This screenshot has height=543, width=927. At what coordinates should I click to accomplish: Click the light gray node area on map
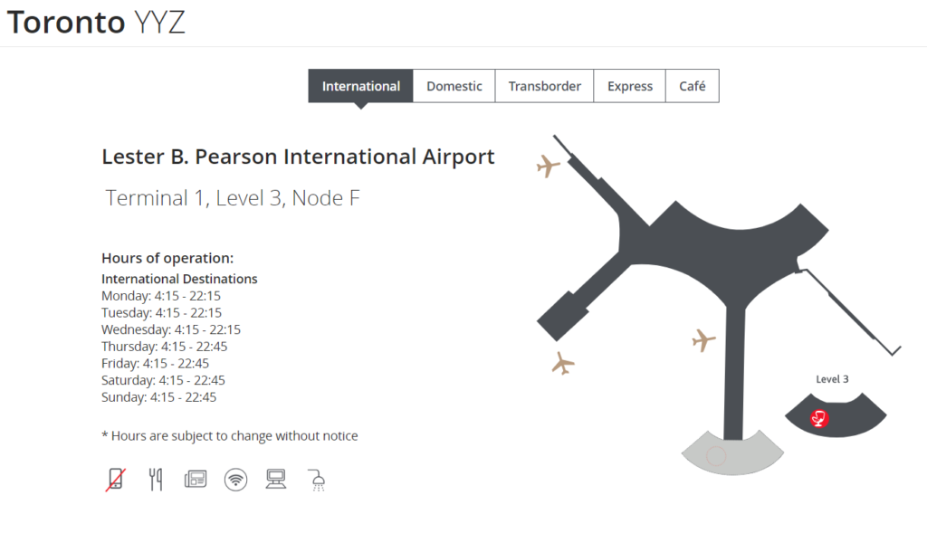[751, 454]
